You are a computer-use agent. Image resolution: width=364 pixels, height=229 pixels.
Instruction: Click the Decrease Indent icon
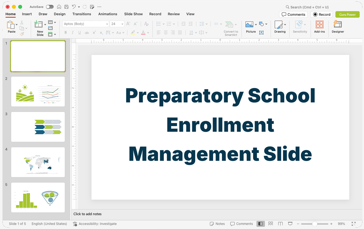pyautogui.click(x=183, y=24)
